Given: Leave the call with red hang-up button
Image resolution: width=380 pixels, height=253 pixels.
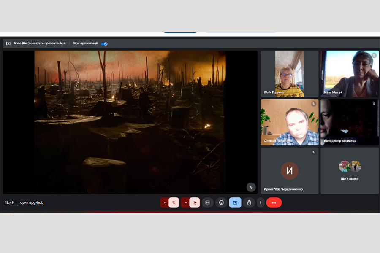Looking at the screenshot, I should click(274, 203).
